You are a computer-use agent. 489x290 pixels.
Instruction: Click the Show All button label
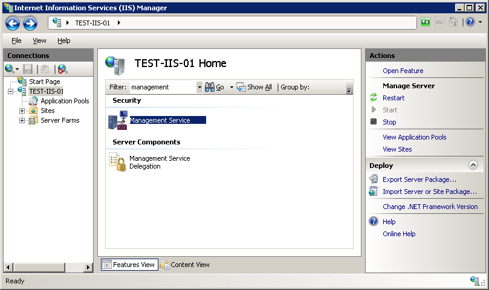click(259, 88)
